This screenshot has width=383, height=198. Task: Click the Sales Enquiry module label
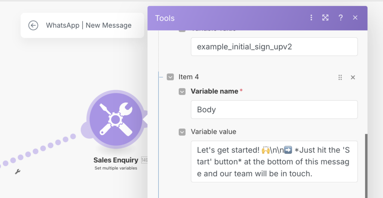click(116, 160)
